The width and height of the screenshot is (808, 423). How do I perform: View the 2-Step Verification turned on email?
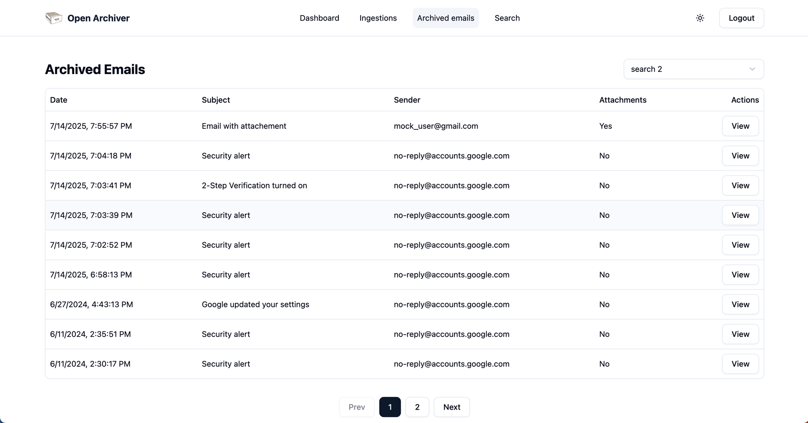click(x=740, y=185)
